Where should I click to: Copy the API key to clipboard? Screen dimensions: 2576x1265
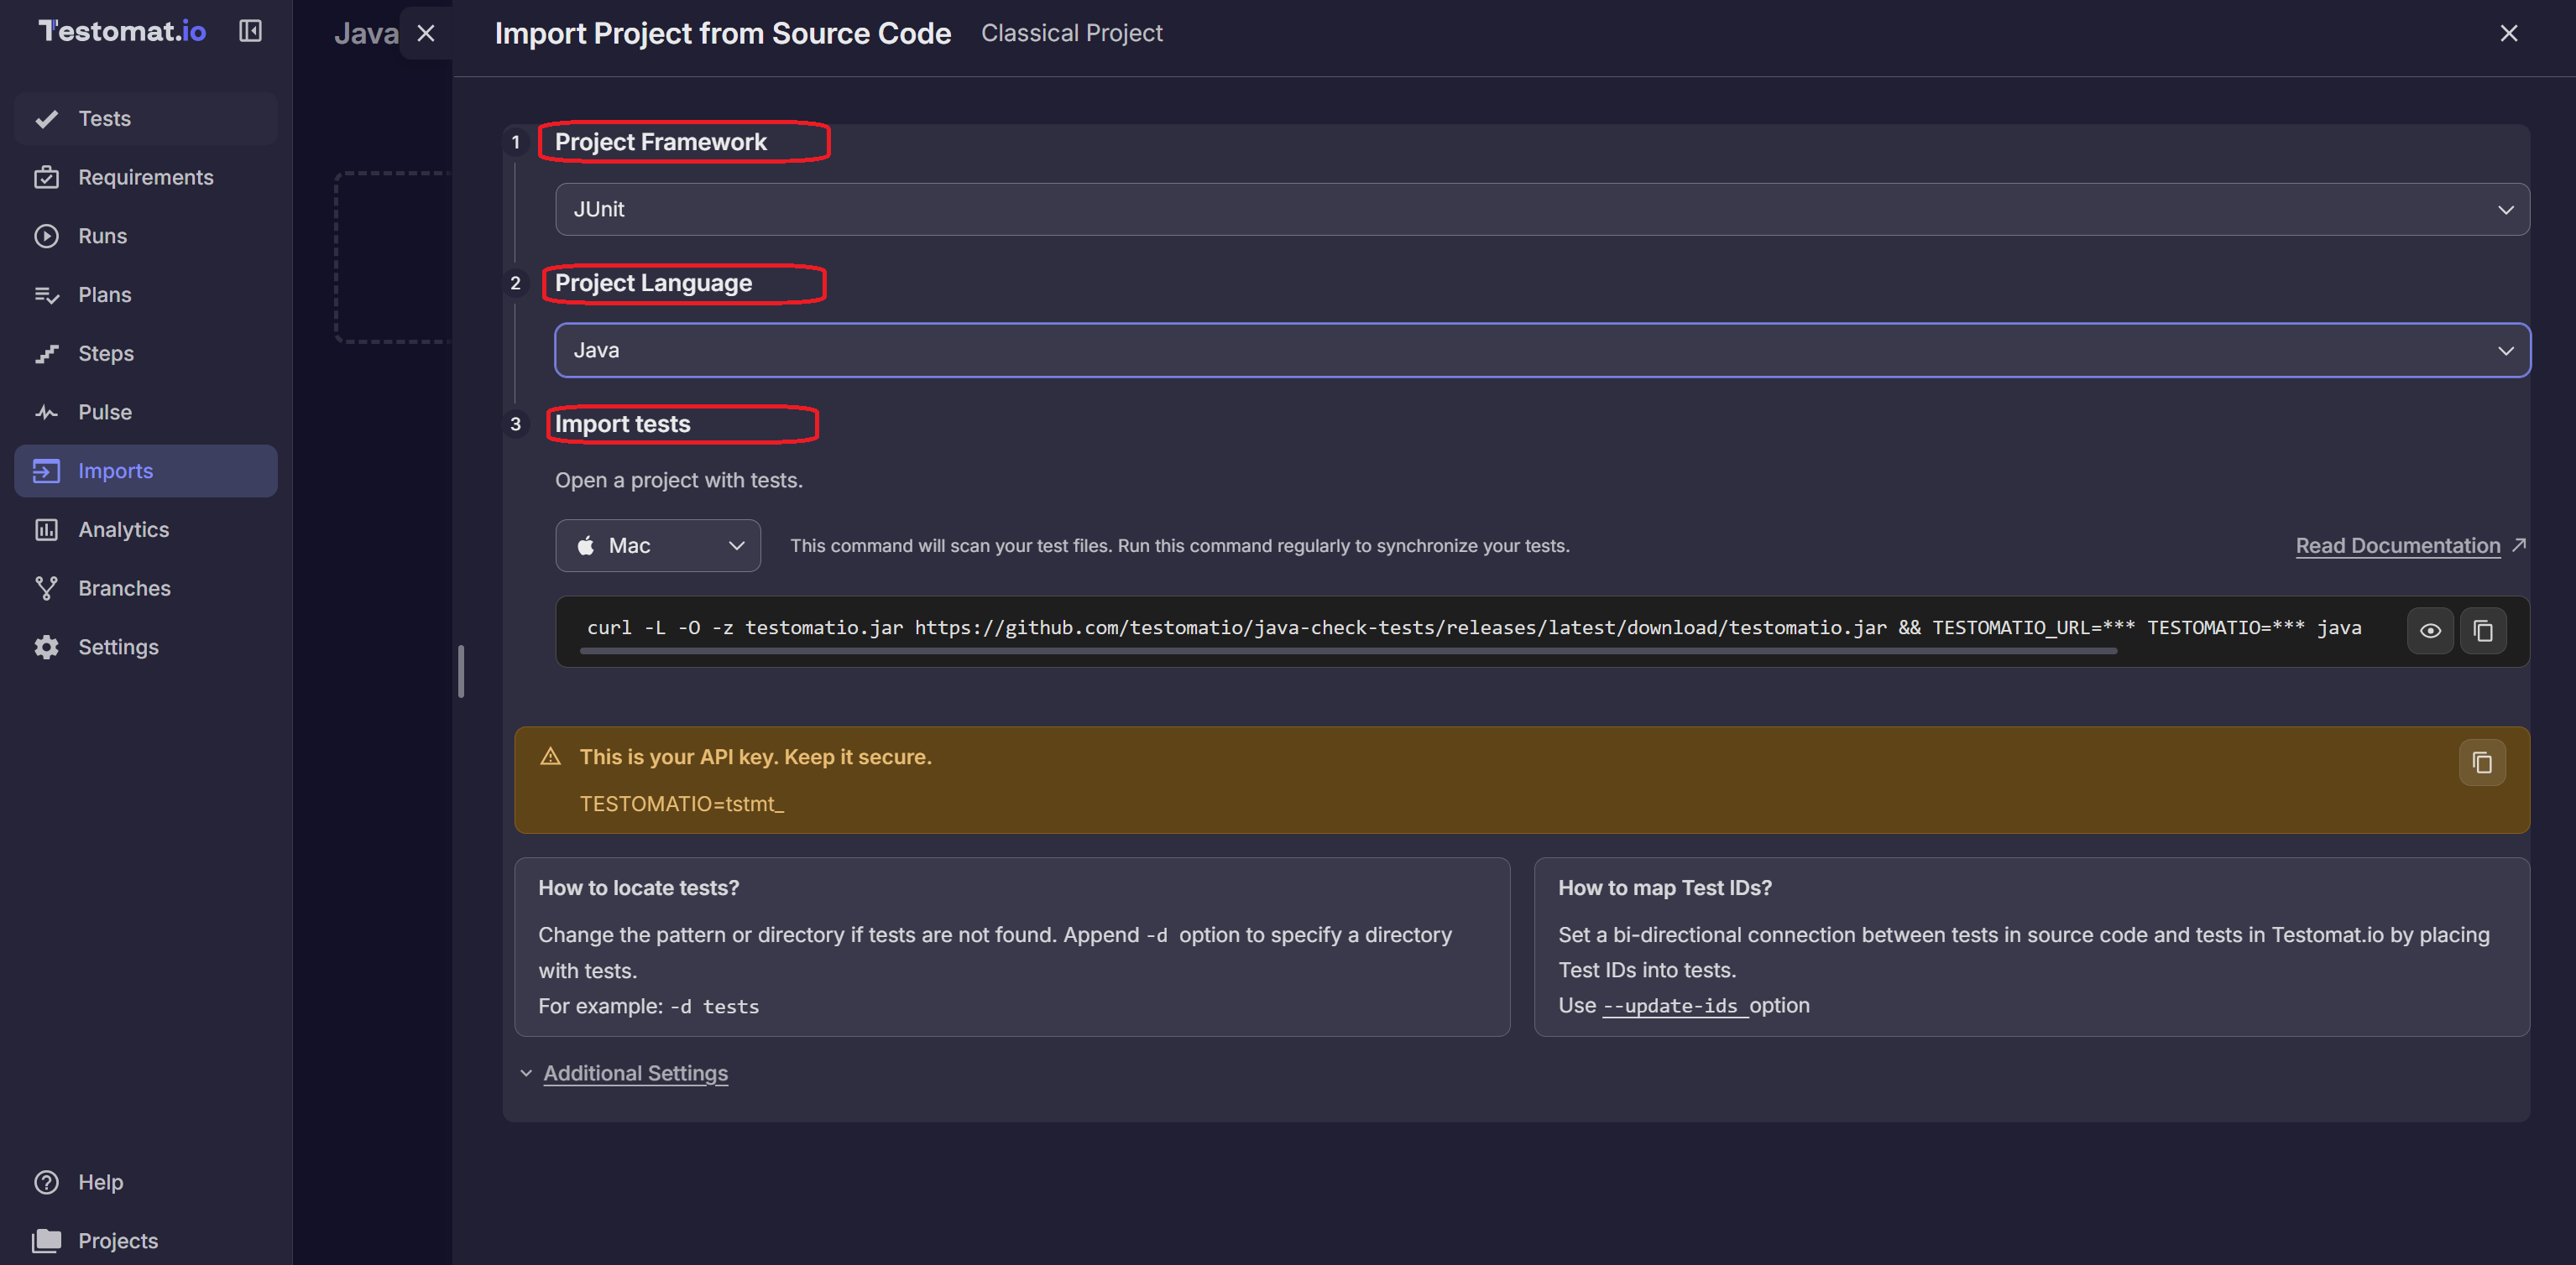[x=2482, y=763]
